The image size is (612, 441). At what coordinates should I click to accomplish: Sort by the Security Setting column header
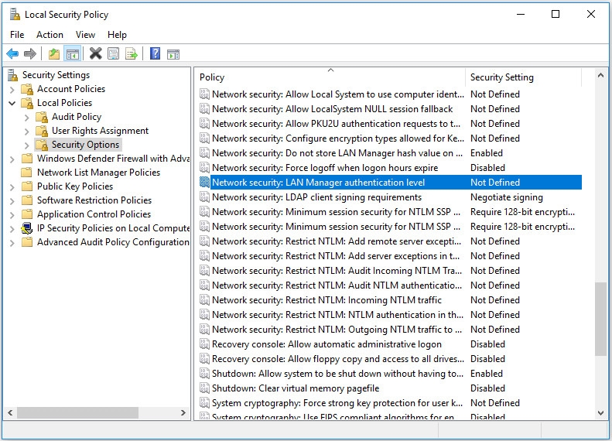point(523,77)
